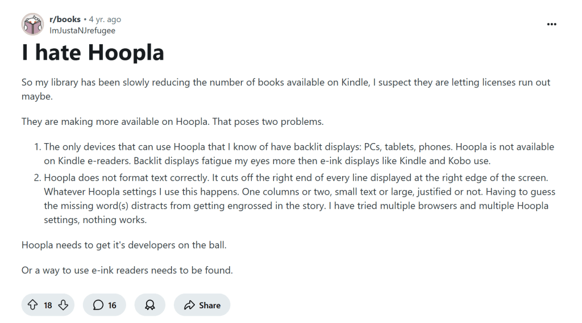Click the 16 comments count
The width and height of the screenshot is (582, 323).
[x=112, y=305]
